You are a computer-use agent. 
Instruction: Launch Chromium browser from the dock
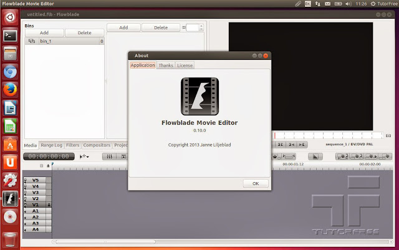[x=10, y=72]
